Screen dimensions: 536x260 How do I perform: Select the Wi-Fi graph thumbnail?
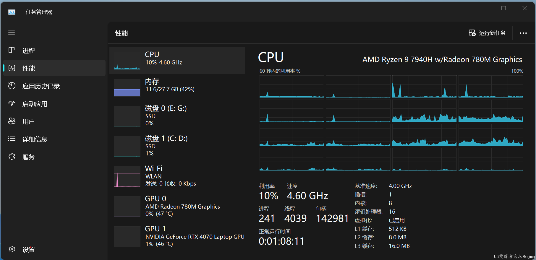point(127,176)
